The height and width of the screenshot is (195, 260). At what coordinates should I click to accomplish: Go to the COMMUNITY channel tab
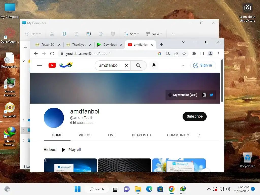178,135
